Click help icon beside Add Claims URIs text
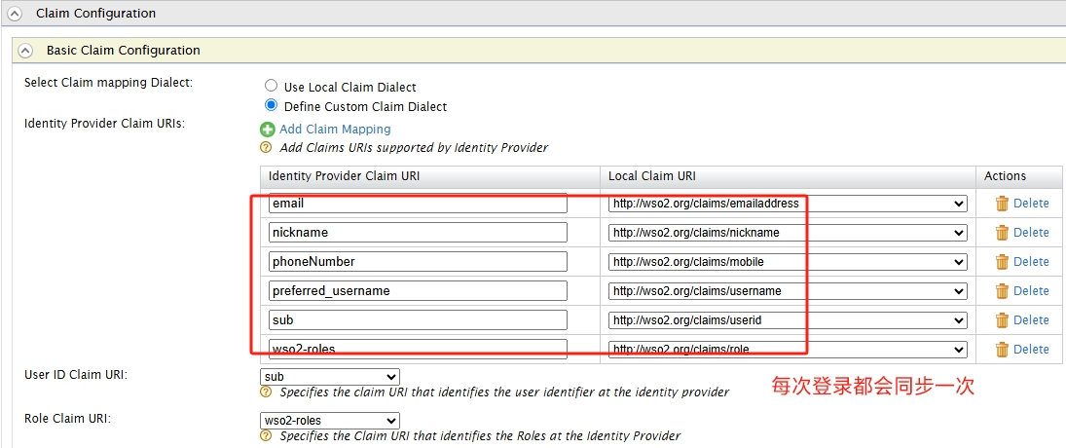 tap(266, 147)
